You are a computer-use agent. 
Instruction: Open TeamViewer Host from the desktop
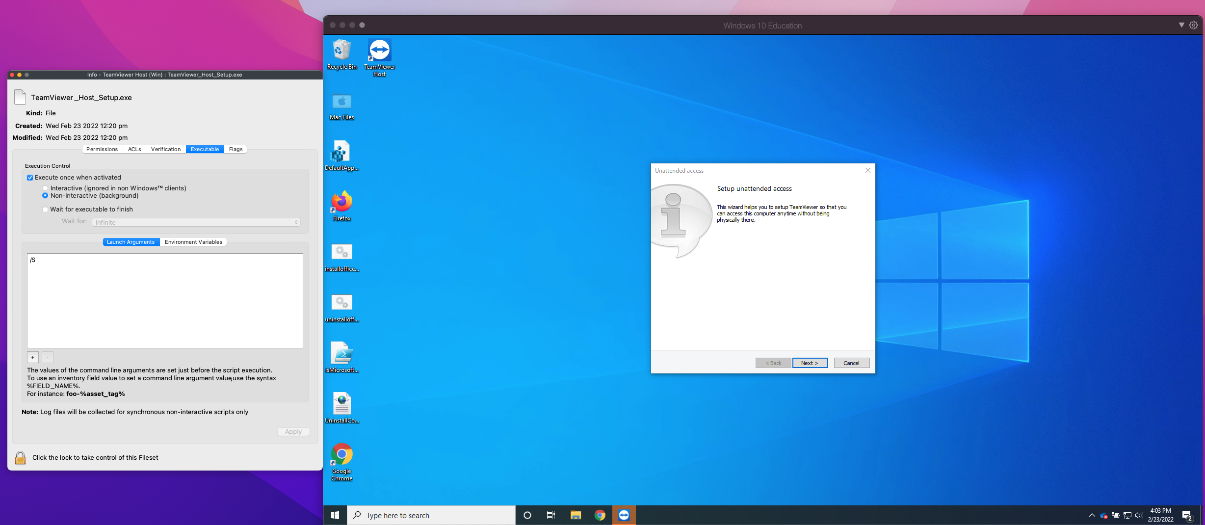(379, 51)
